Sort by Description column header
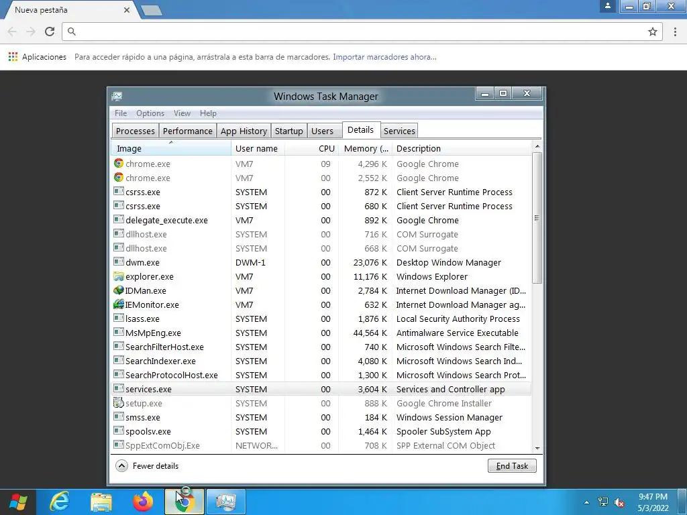687x515 pixels. pos(462,148)
